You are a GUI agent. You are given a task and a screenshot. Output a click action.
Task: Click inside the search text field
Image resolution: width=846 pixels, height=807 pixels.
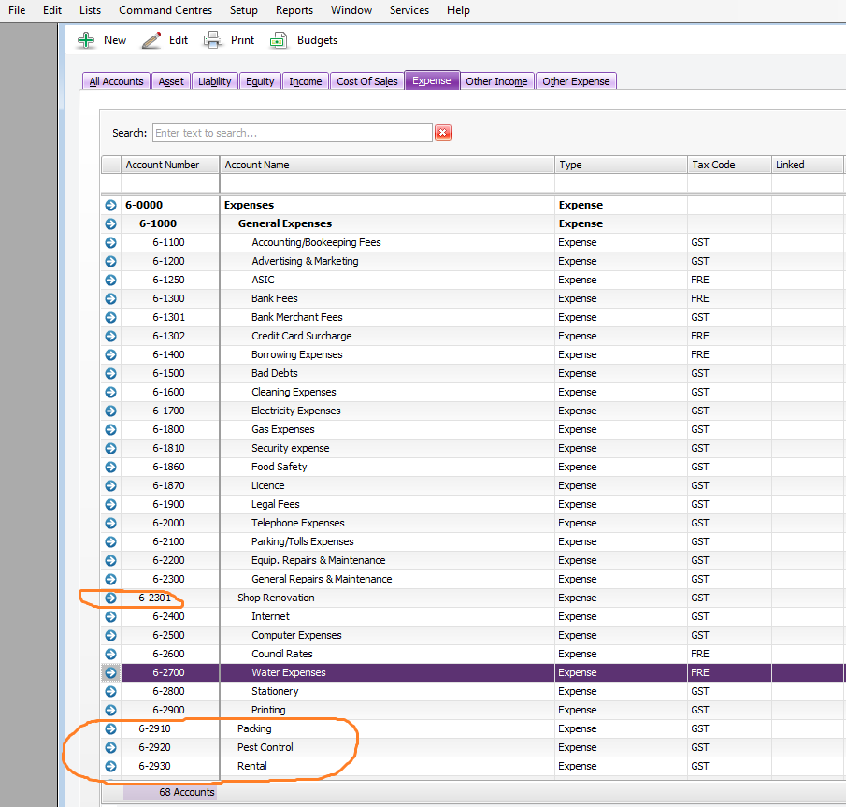290,132
